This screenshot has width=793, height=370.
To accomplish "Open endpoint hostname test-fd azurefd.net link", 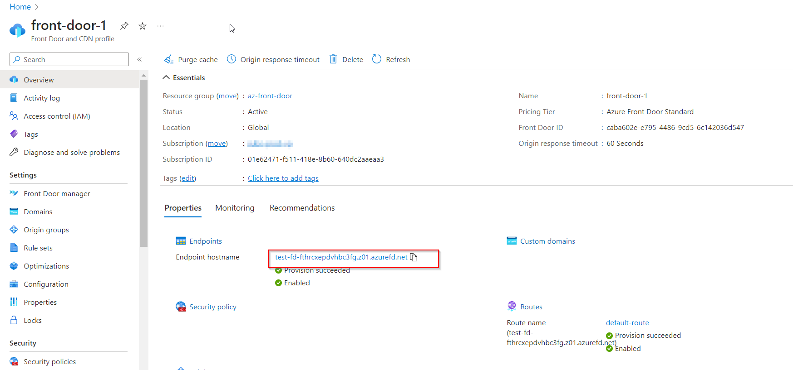I will coord(341,257).
